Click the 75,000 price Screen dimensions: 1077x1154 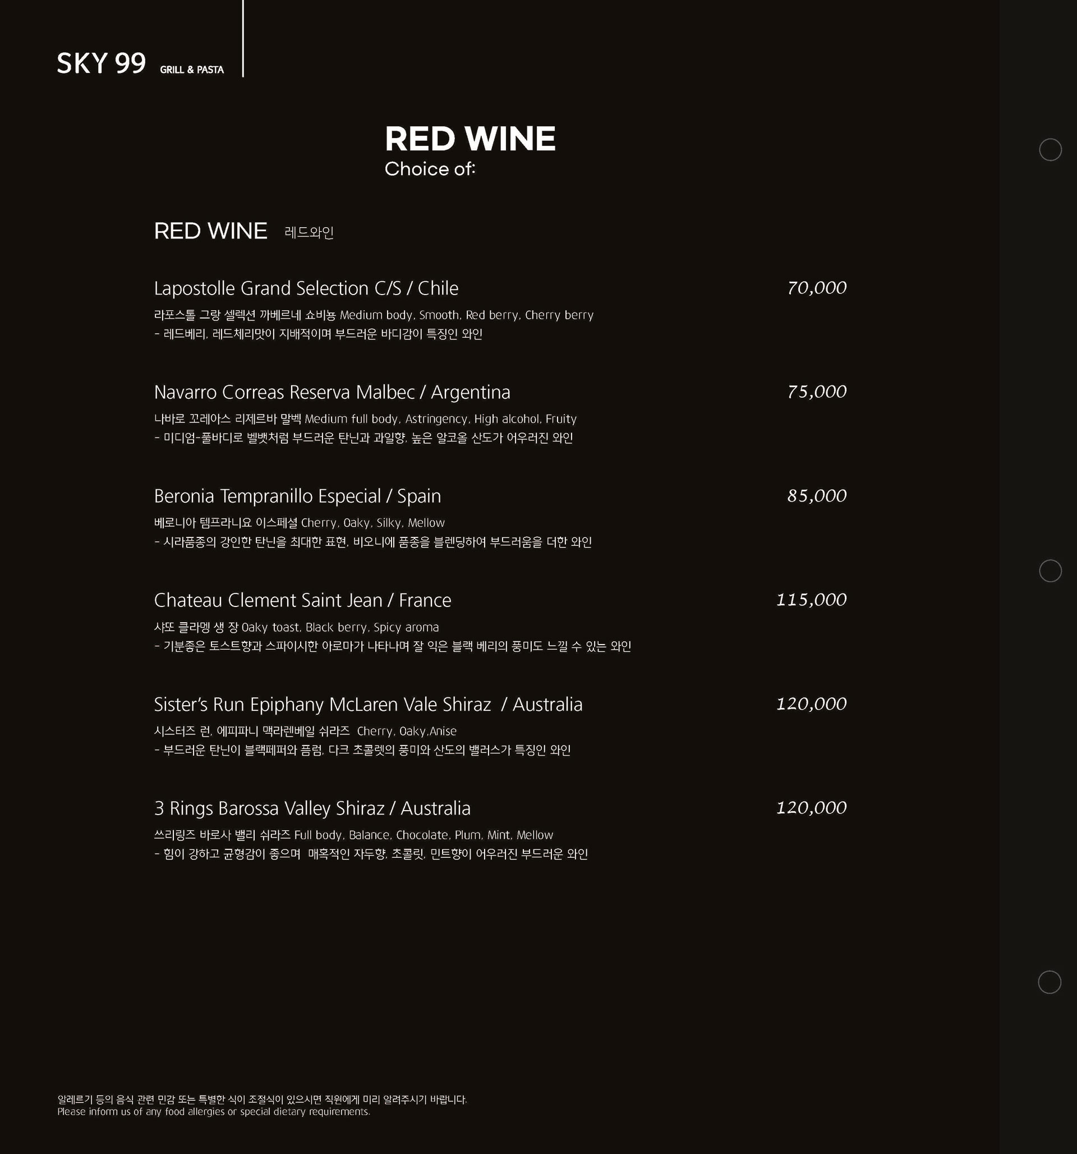[x=817, y=392]
